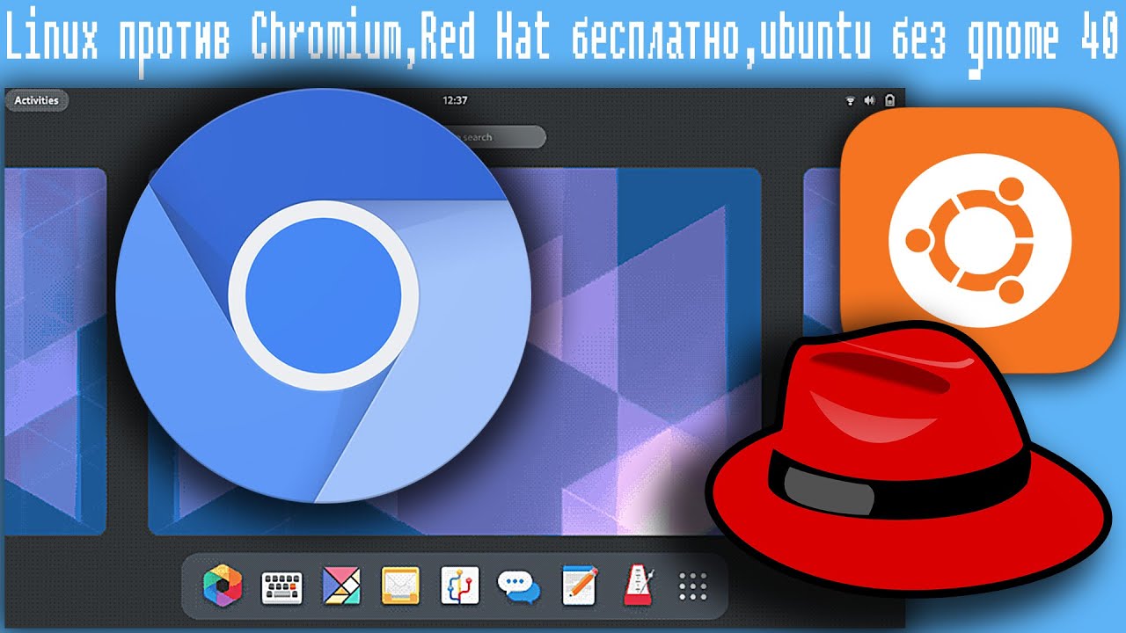This screenshot has width=1126, height=633.
Task: Click the battery indicator in top bar
Action: [x=889, y=100]
